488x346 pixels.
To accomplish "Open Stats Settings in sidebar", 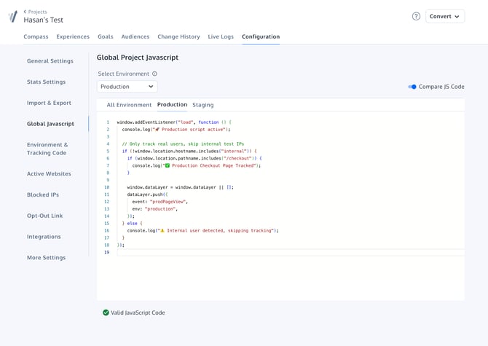I will pyautogui.click(x=46, y=82).
